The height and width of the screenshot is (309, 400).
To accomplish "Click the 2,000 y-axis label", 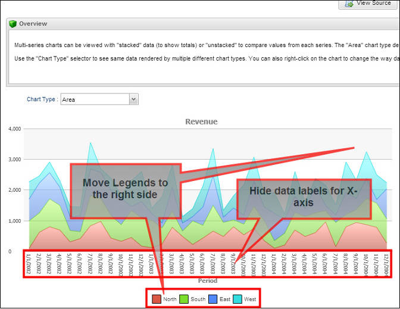I will pos(12,190).
